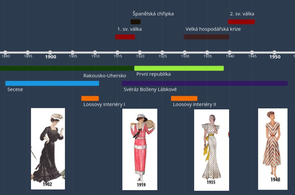Click the První republika label

point(153,74)
